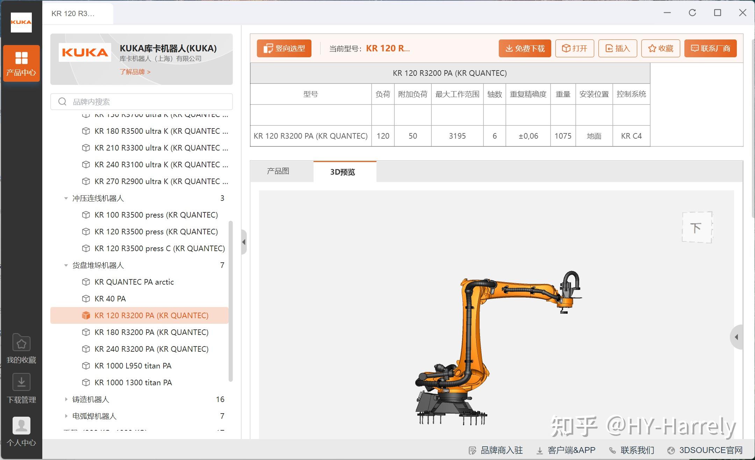Image resolution: width=755 pixels, height=460 pixels.
Task: Expand the right side panel arrow
Action: click(x=736, y=337)
